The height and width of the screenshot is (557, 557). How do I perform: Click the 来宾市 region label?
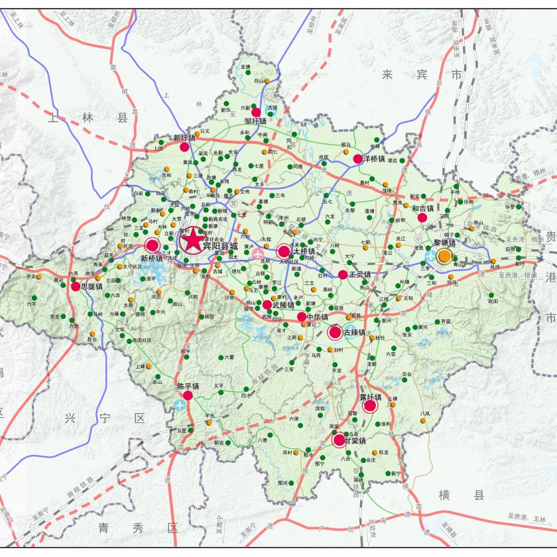422,74
